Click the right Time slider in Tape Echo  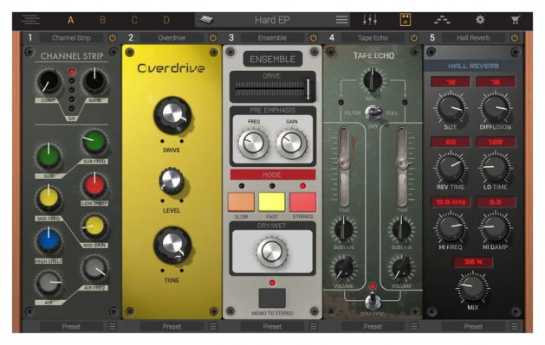click(402, 166)
